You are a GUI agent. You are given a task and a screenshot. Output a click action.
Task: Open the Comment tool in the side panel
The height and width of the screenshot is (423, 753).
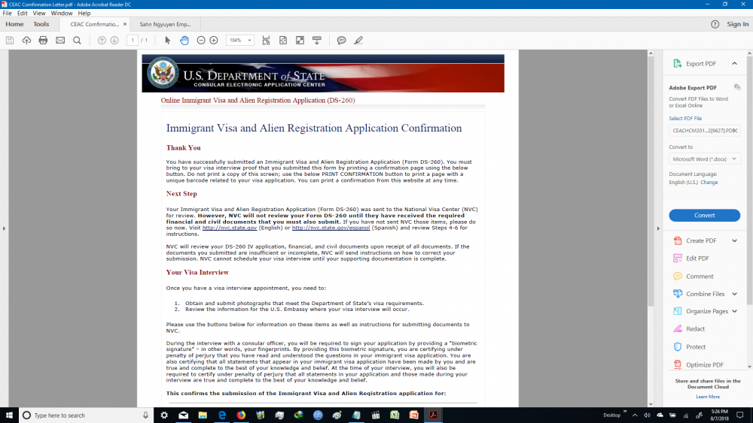(700, 276)
